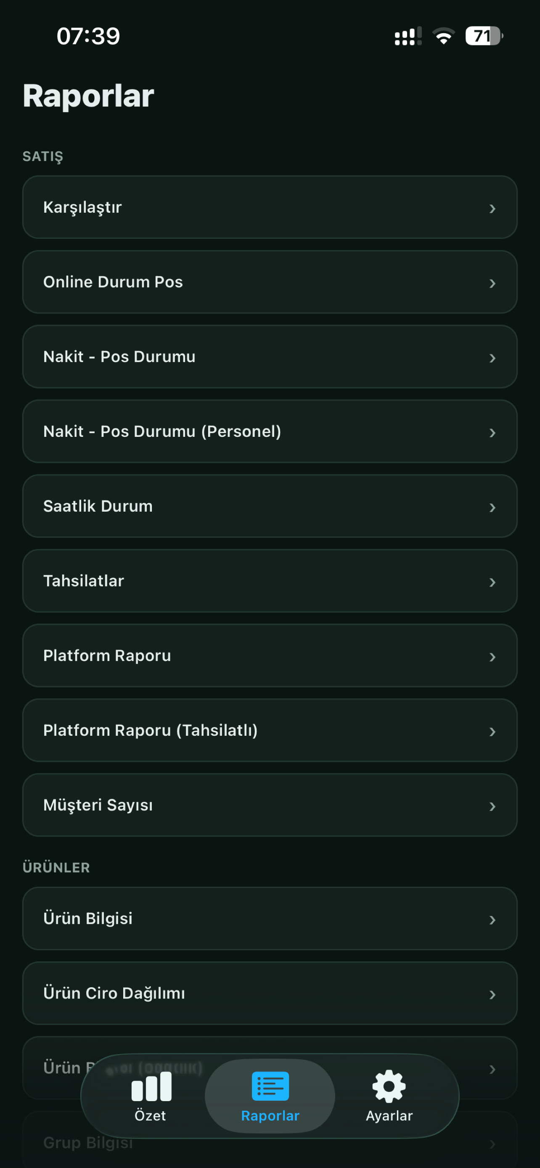Screen dimensions: 540x1168
Task: Open the Ürün Ciro Dağılımı report
Action: coord(270,993)
